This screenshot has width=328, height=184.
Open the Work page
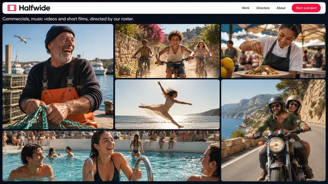(x=245, y=8)
